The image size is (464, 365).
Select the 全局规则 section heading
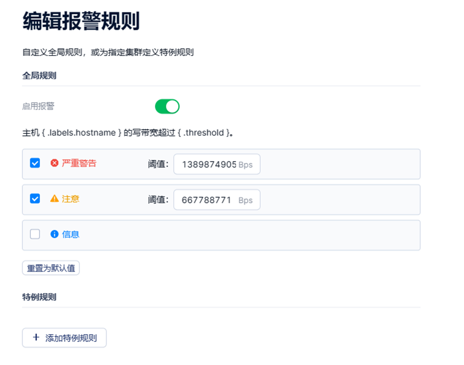[x=39, y=76]
